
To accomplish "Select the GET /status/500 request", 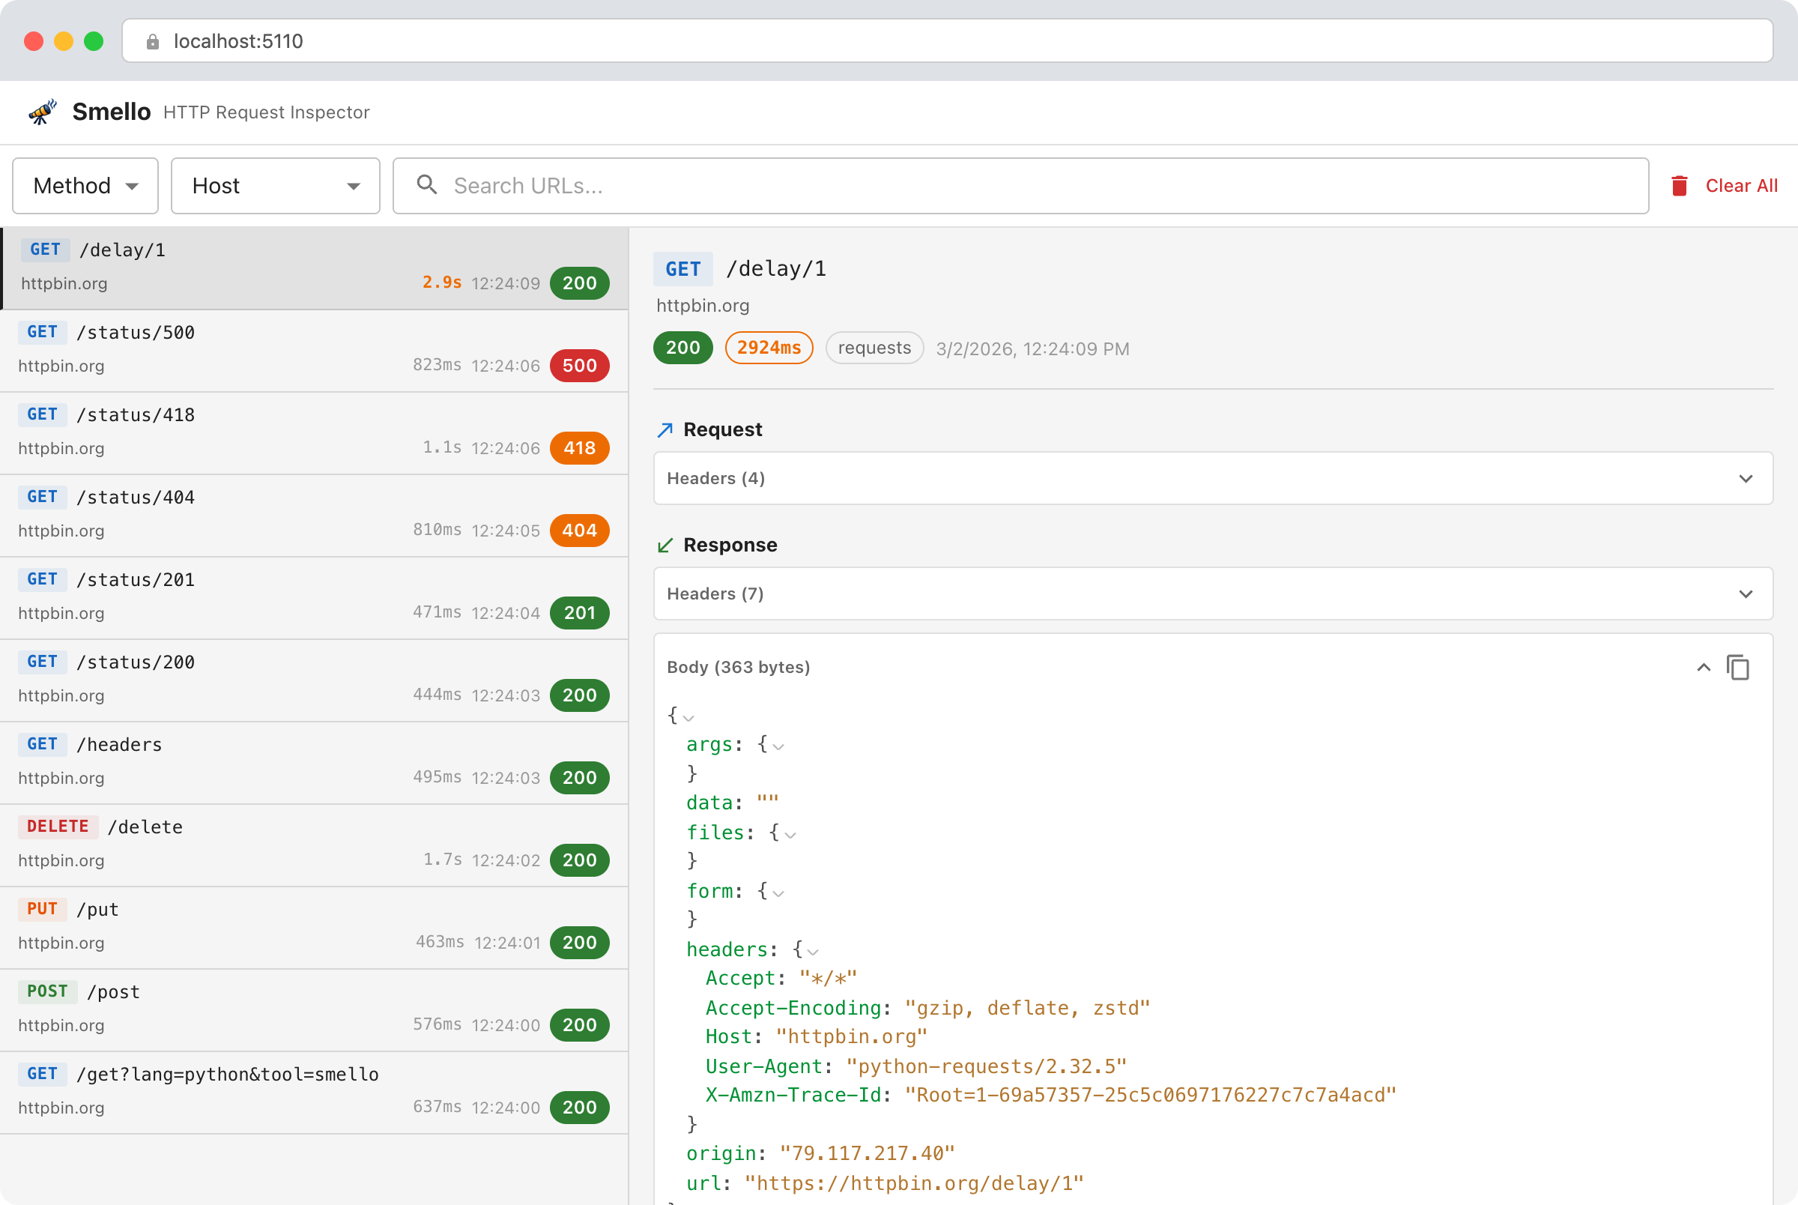I will coord(313,350).
